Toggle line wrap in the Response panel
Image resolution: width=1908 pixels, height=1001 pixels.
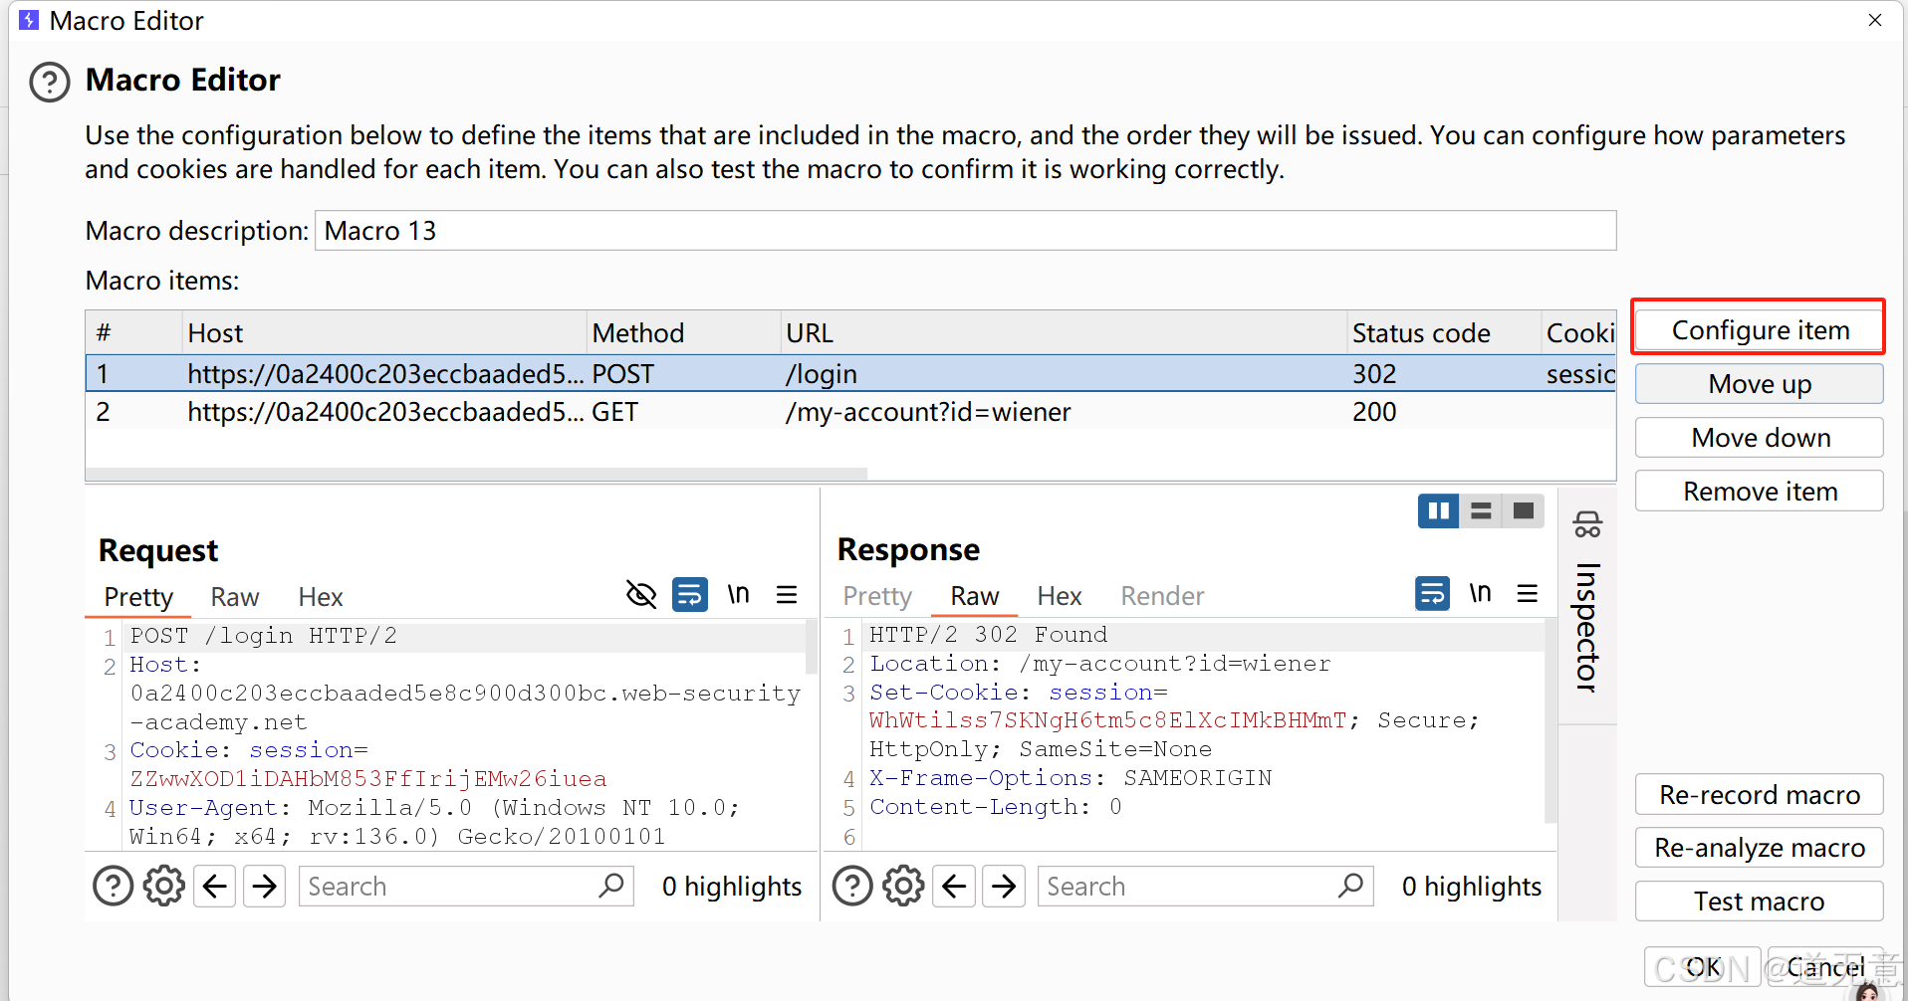pos(1432,594)
